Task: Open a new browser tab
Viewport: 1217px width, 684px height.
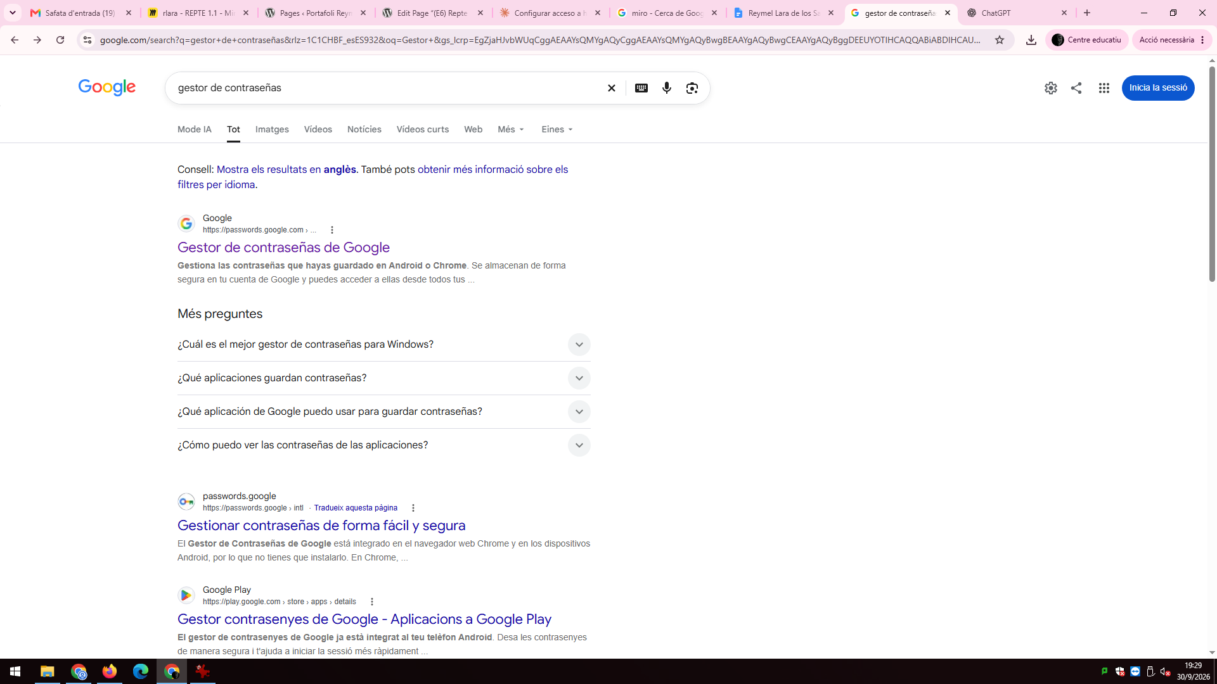Action: tap(1086, 13)
